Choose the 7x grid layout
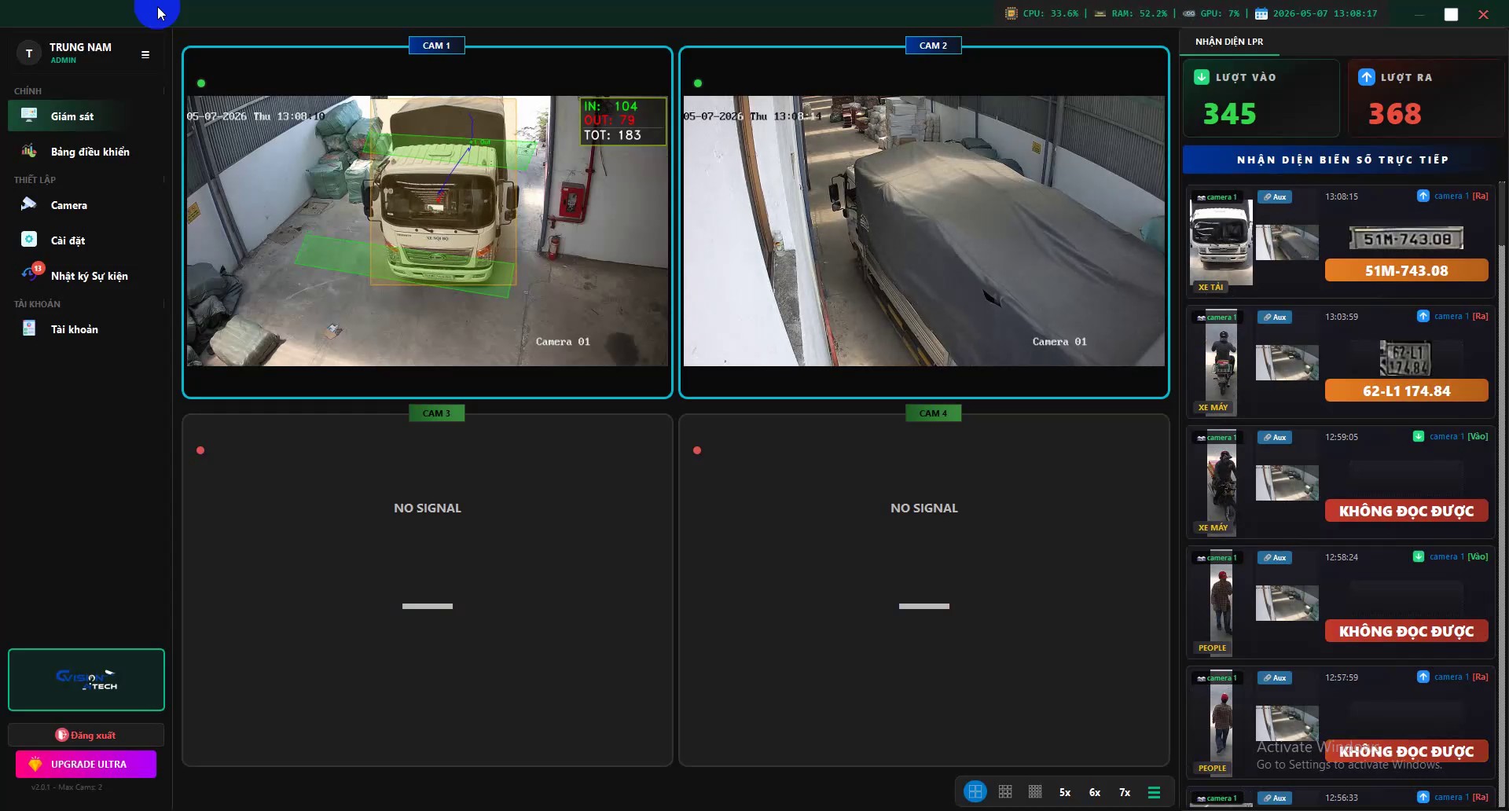Image resolution: width=1509 pixels, height=811 pixels. click(x=1125, y=792)
